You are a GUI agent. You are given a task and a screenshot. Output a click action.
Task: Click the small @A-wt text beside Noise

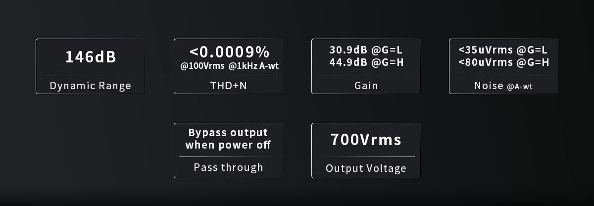pos(520,87)
